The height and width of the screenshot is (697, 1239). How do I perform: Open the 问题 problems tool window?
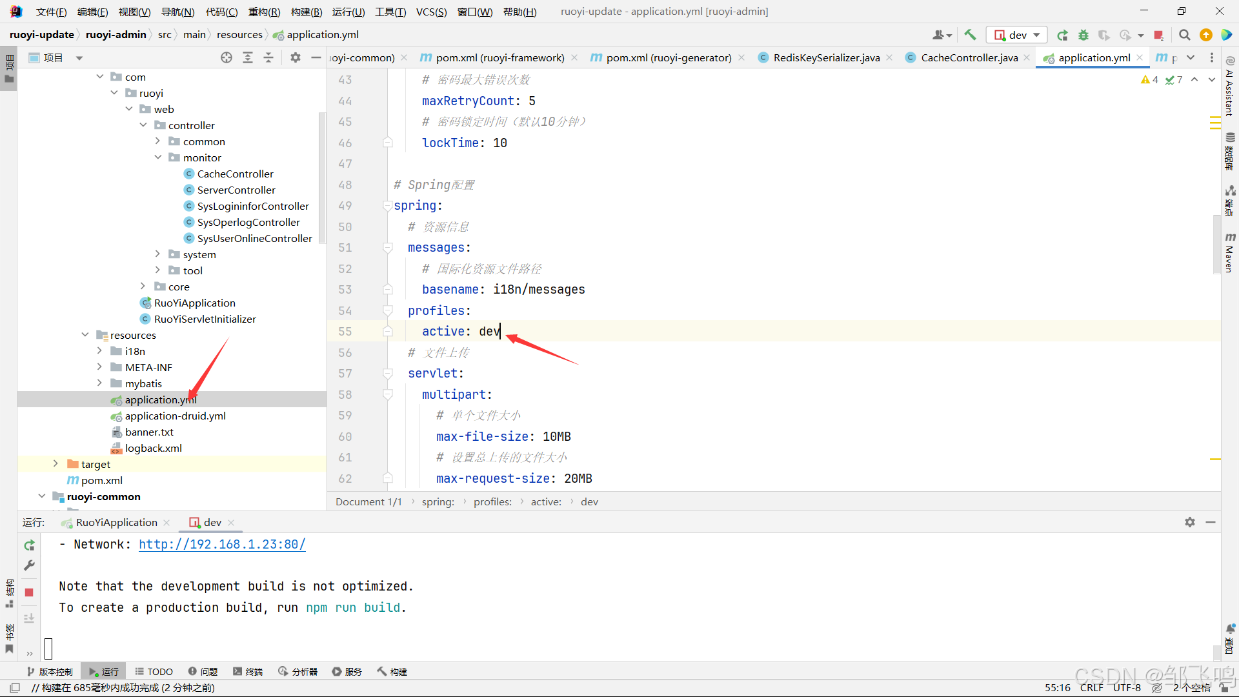pyautogui.click(x=203, y=672)
